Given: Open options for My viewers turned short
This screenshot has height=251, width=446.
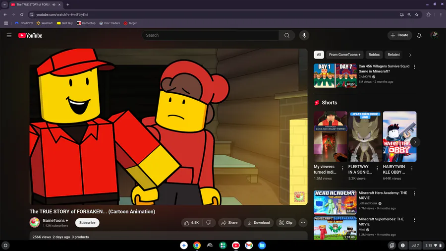Looking at the screenshot, I should 343,168.
